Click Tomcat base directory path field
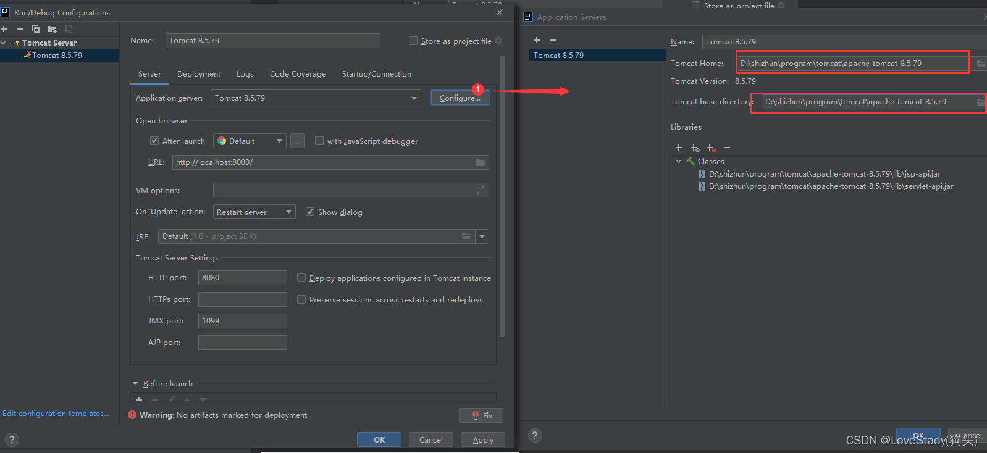Viewport: 987px width, 453px height. click(868, 102)
